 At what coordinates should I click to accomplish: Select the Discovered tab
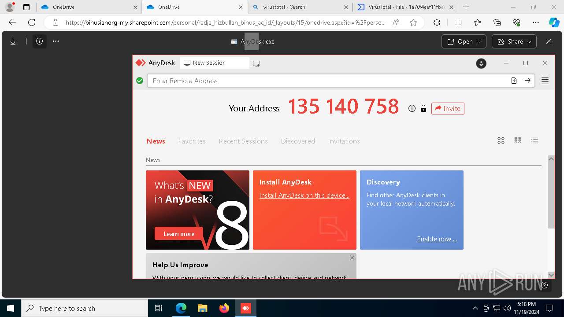click(x=298, y=141)
